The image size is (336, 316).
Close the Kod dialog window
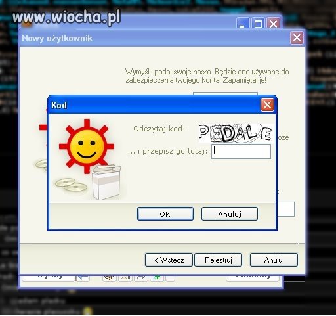[x=267, y=105]
